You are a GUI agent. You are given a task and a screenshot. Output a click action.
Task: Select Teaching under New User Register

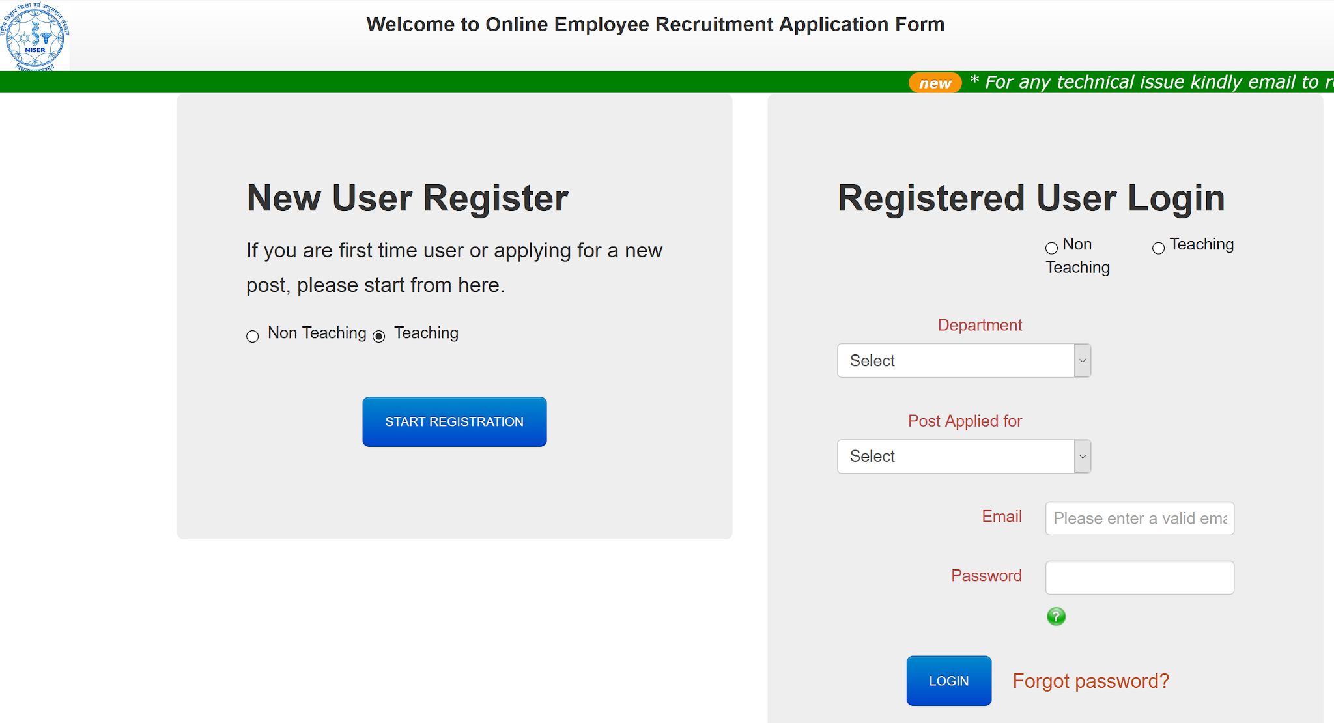click(379, 336)
